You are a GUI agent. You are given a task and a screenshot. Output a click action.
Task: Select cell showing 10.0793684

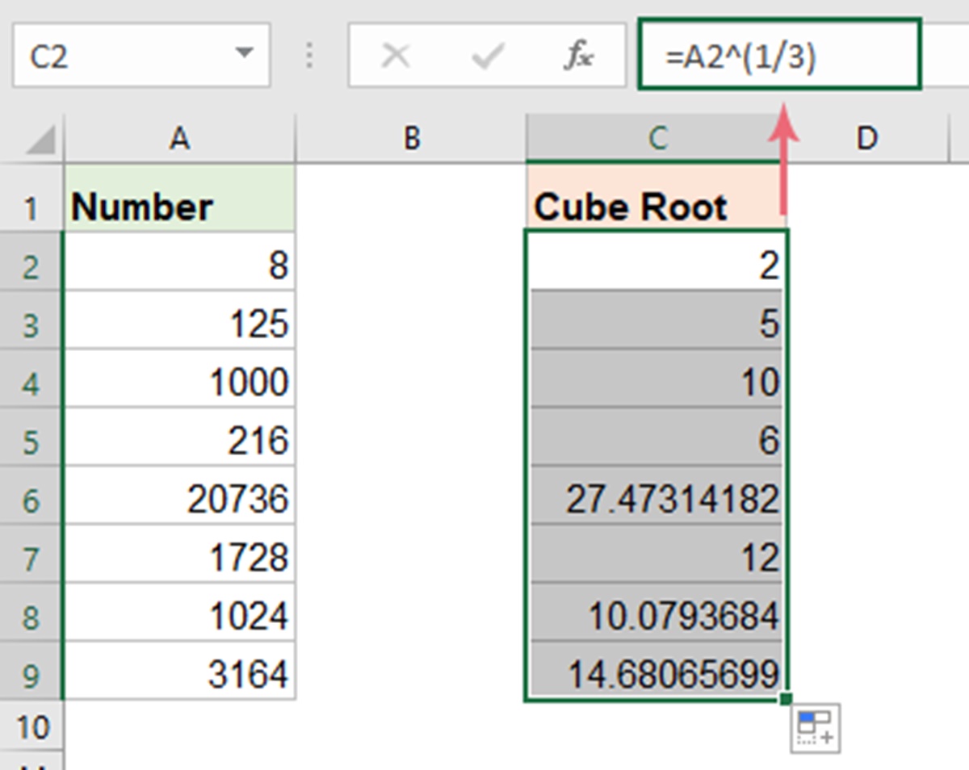(656, 613)
